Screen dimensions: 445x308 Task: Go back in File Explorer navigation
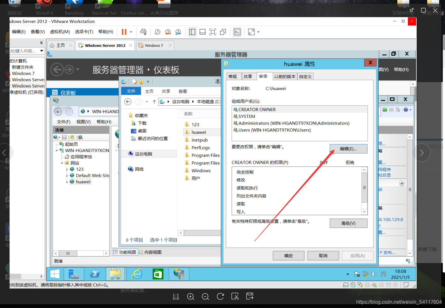(128, 102)
